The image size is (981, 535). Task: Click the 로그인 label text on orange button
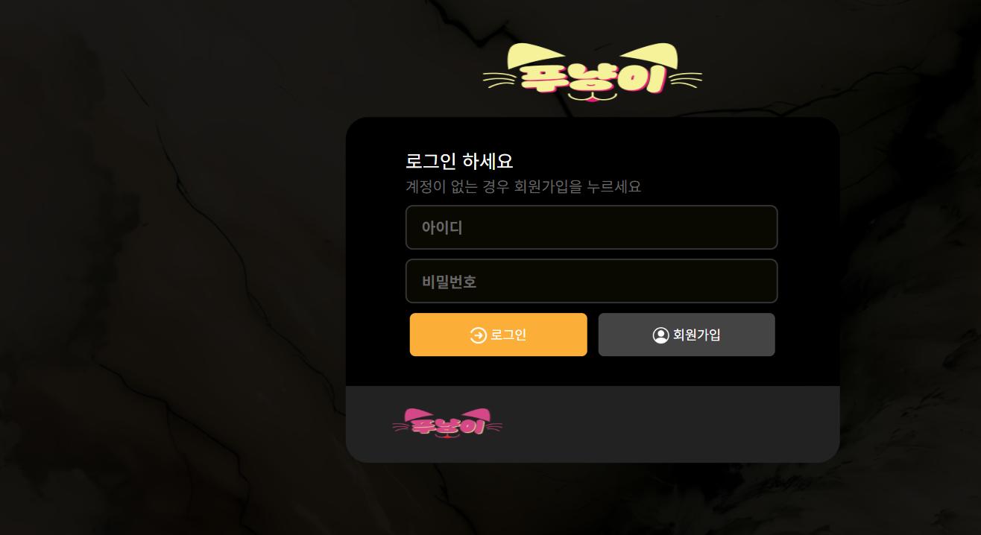click(508, 335)
